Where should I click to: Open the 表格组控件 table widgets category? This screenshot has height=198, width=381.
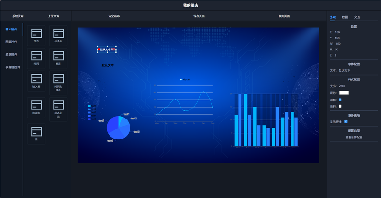(x=13, y=67)
